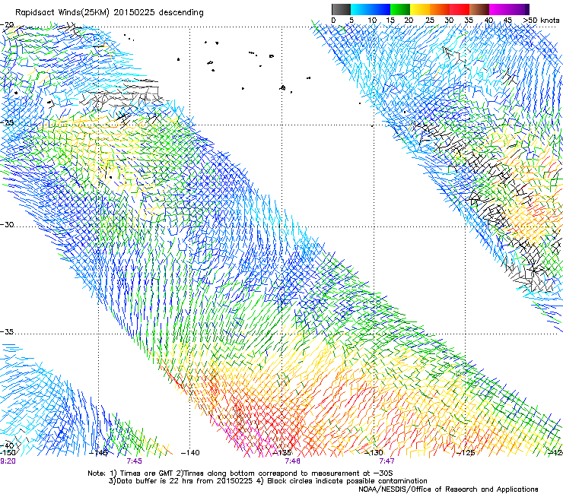Click the note 'Times are GMT'
The width and height of the screenshot is (563, 494).
coord(147,473)
